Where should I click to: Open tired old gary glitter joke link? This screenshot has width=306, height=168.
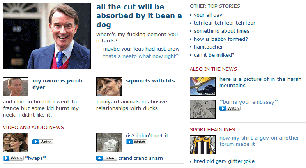pyautogui.click(x=224, y=161)
